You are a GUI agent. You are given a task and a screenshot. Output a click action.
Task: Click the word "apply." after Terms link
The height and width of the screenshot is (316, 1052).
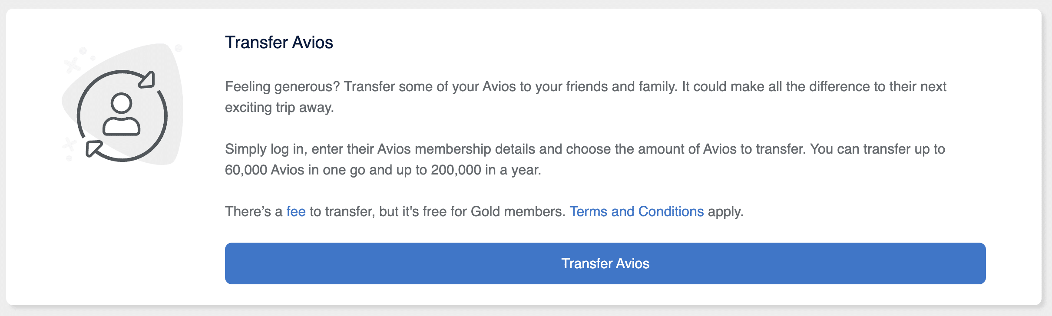pos(725,211)
